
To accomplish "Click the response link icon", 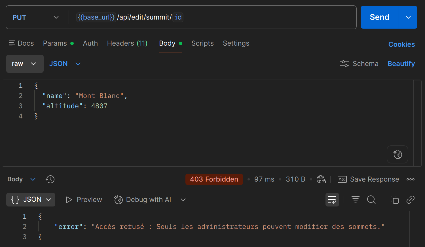I will (410, 200).
